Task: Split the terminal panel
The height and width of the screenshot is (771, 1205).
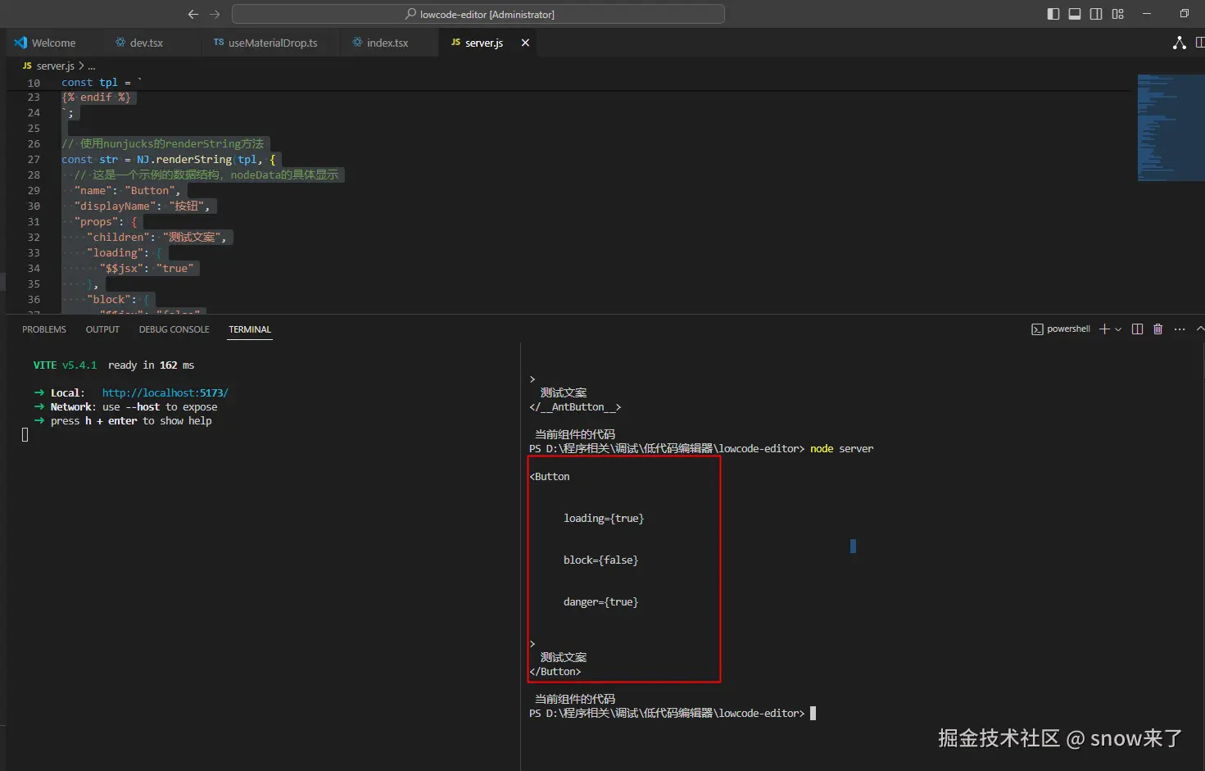Action: pos(1137,329)
